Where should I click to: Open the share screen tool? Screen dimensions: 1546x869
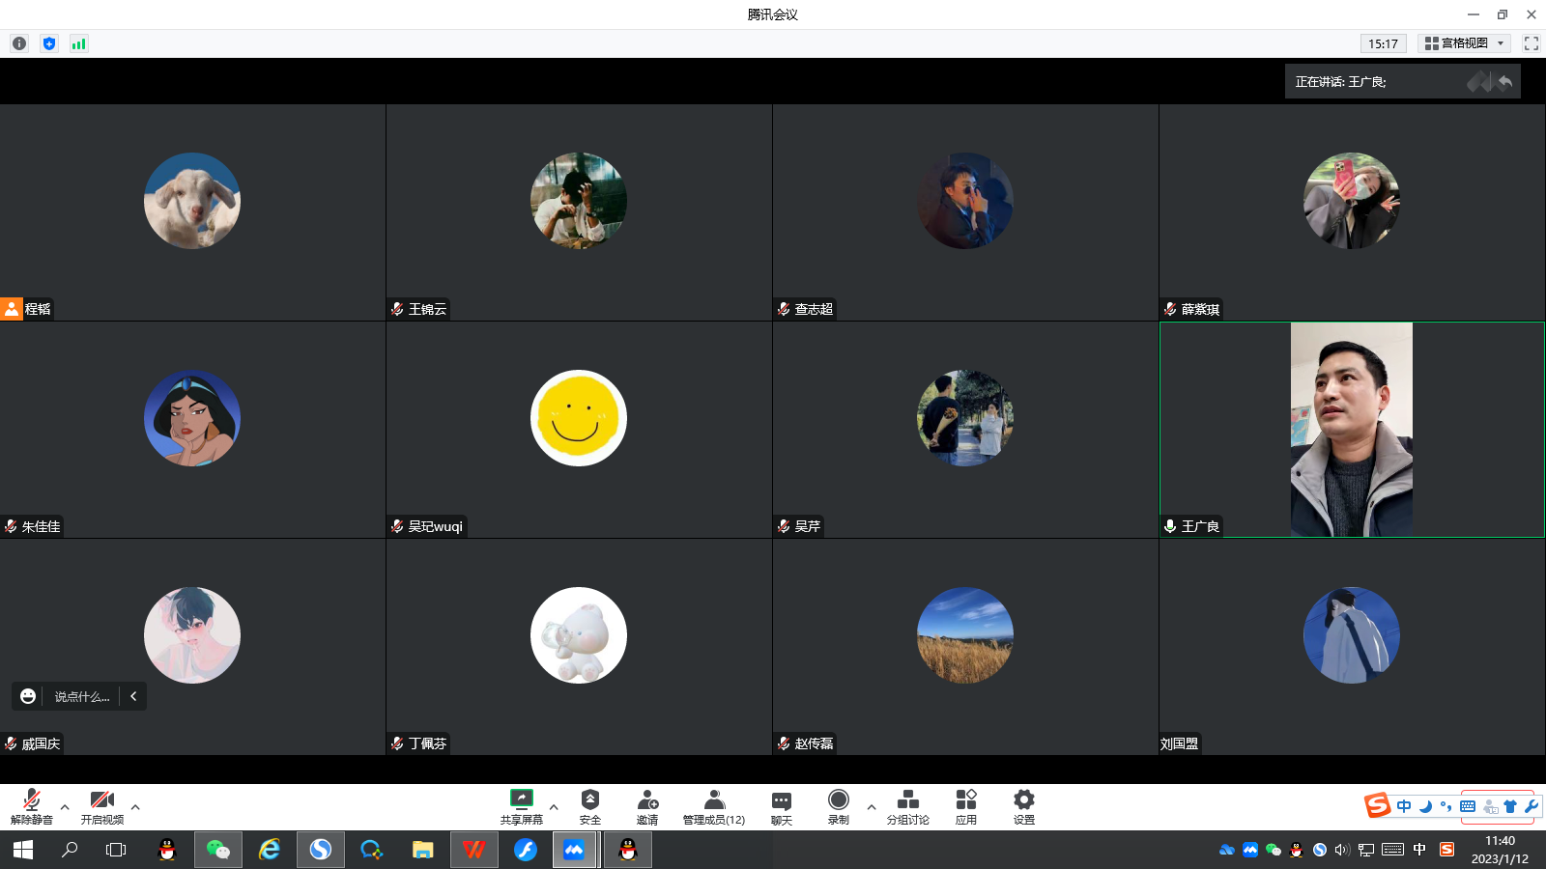(521, 806)
